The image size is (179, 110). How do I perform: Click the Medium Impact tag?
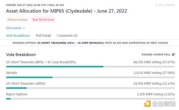tap(18, 20)
